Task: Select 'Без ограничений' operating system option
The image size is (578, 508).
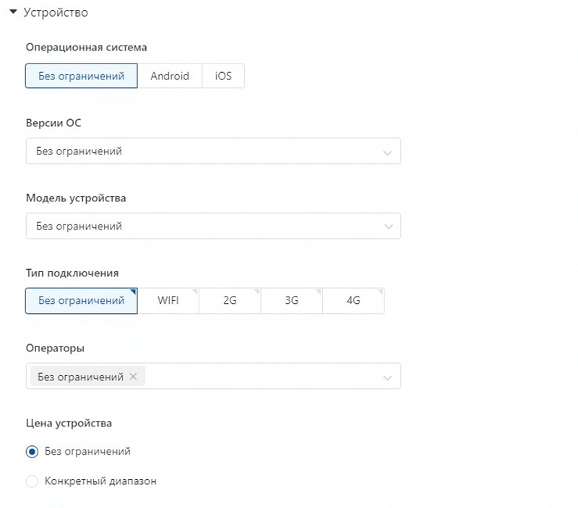Action: (x=81, y=76)
